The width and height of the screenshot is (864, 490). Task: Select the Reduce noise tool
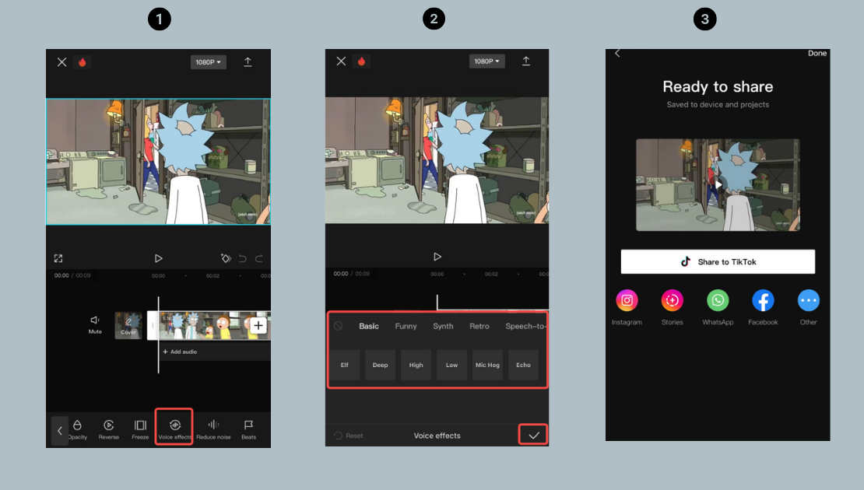[213, 429]
